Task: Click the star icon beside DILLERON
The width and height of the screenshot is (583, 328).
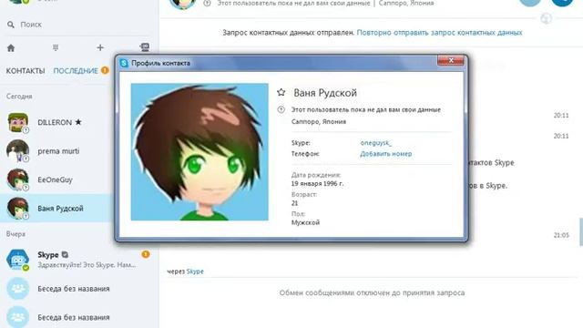Action: (78, 122)
